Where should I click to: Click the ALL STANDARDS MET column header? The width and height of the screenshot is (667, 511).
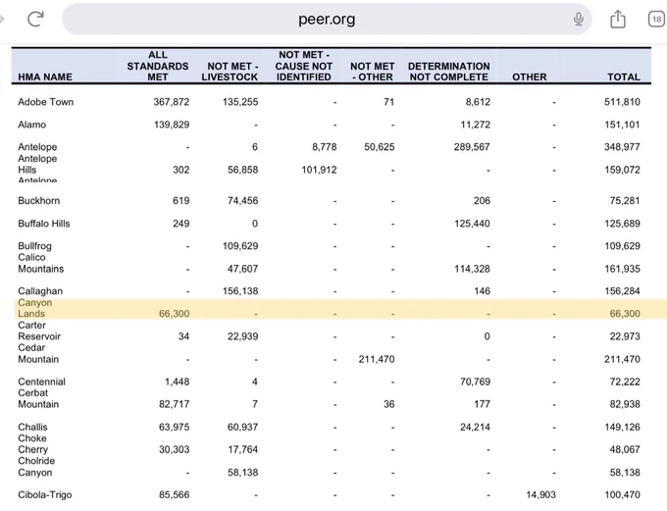click(158, 66)
